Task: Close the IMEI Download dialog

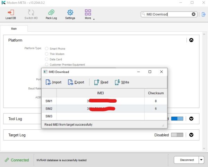Action: click(162, 72)
